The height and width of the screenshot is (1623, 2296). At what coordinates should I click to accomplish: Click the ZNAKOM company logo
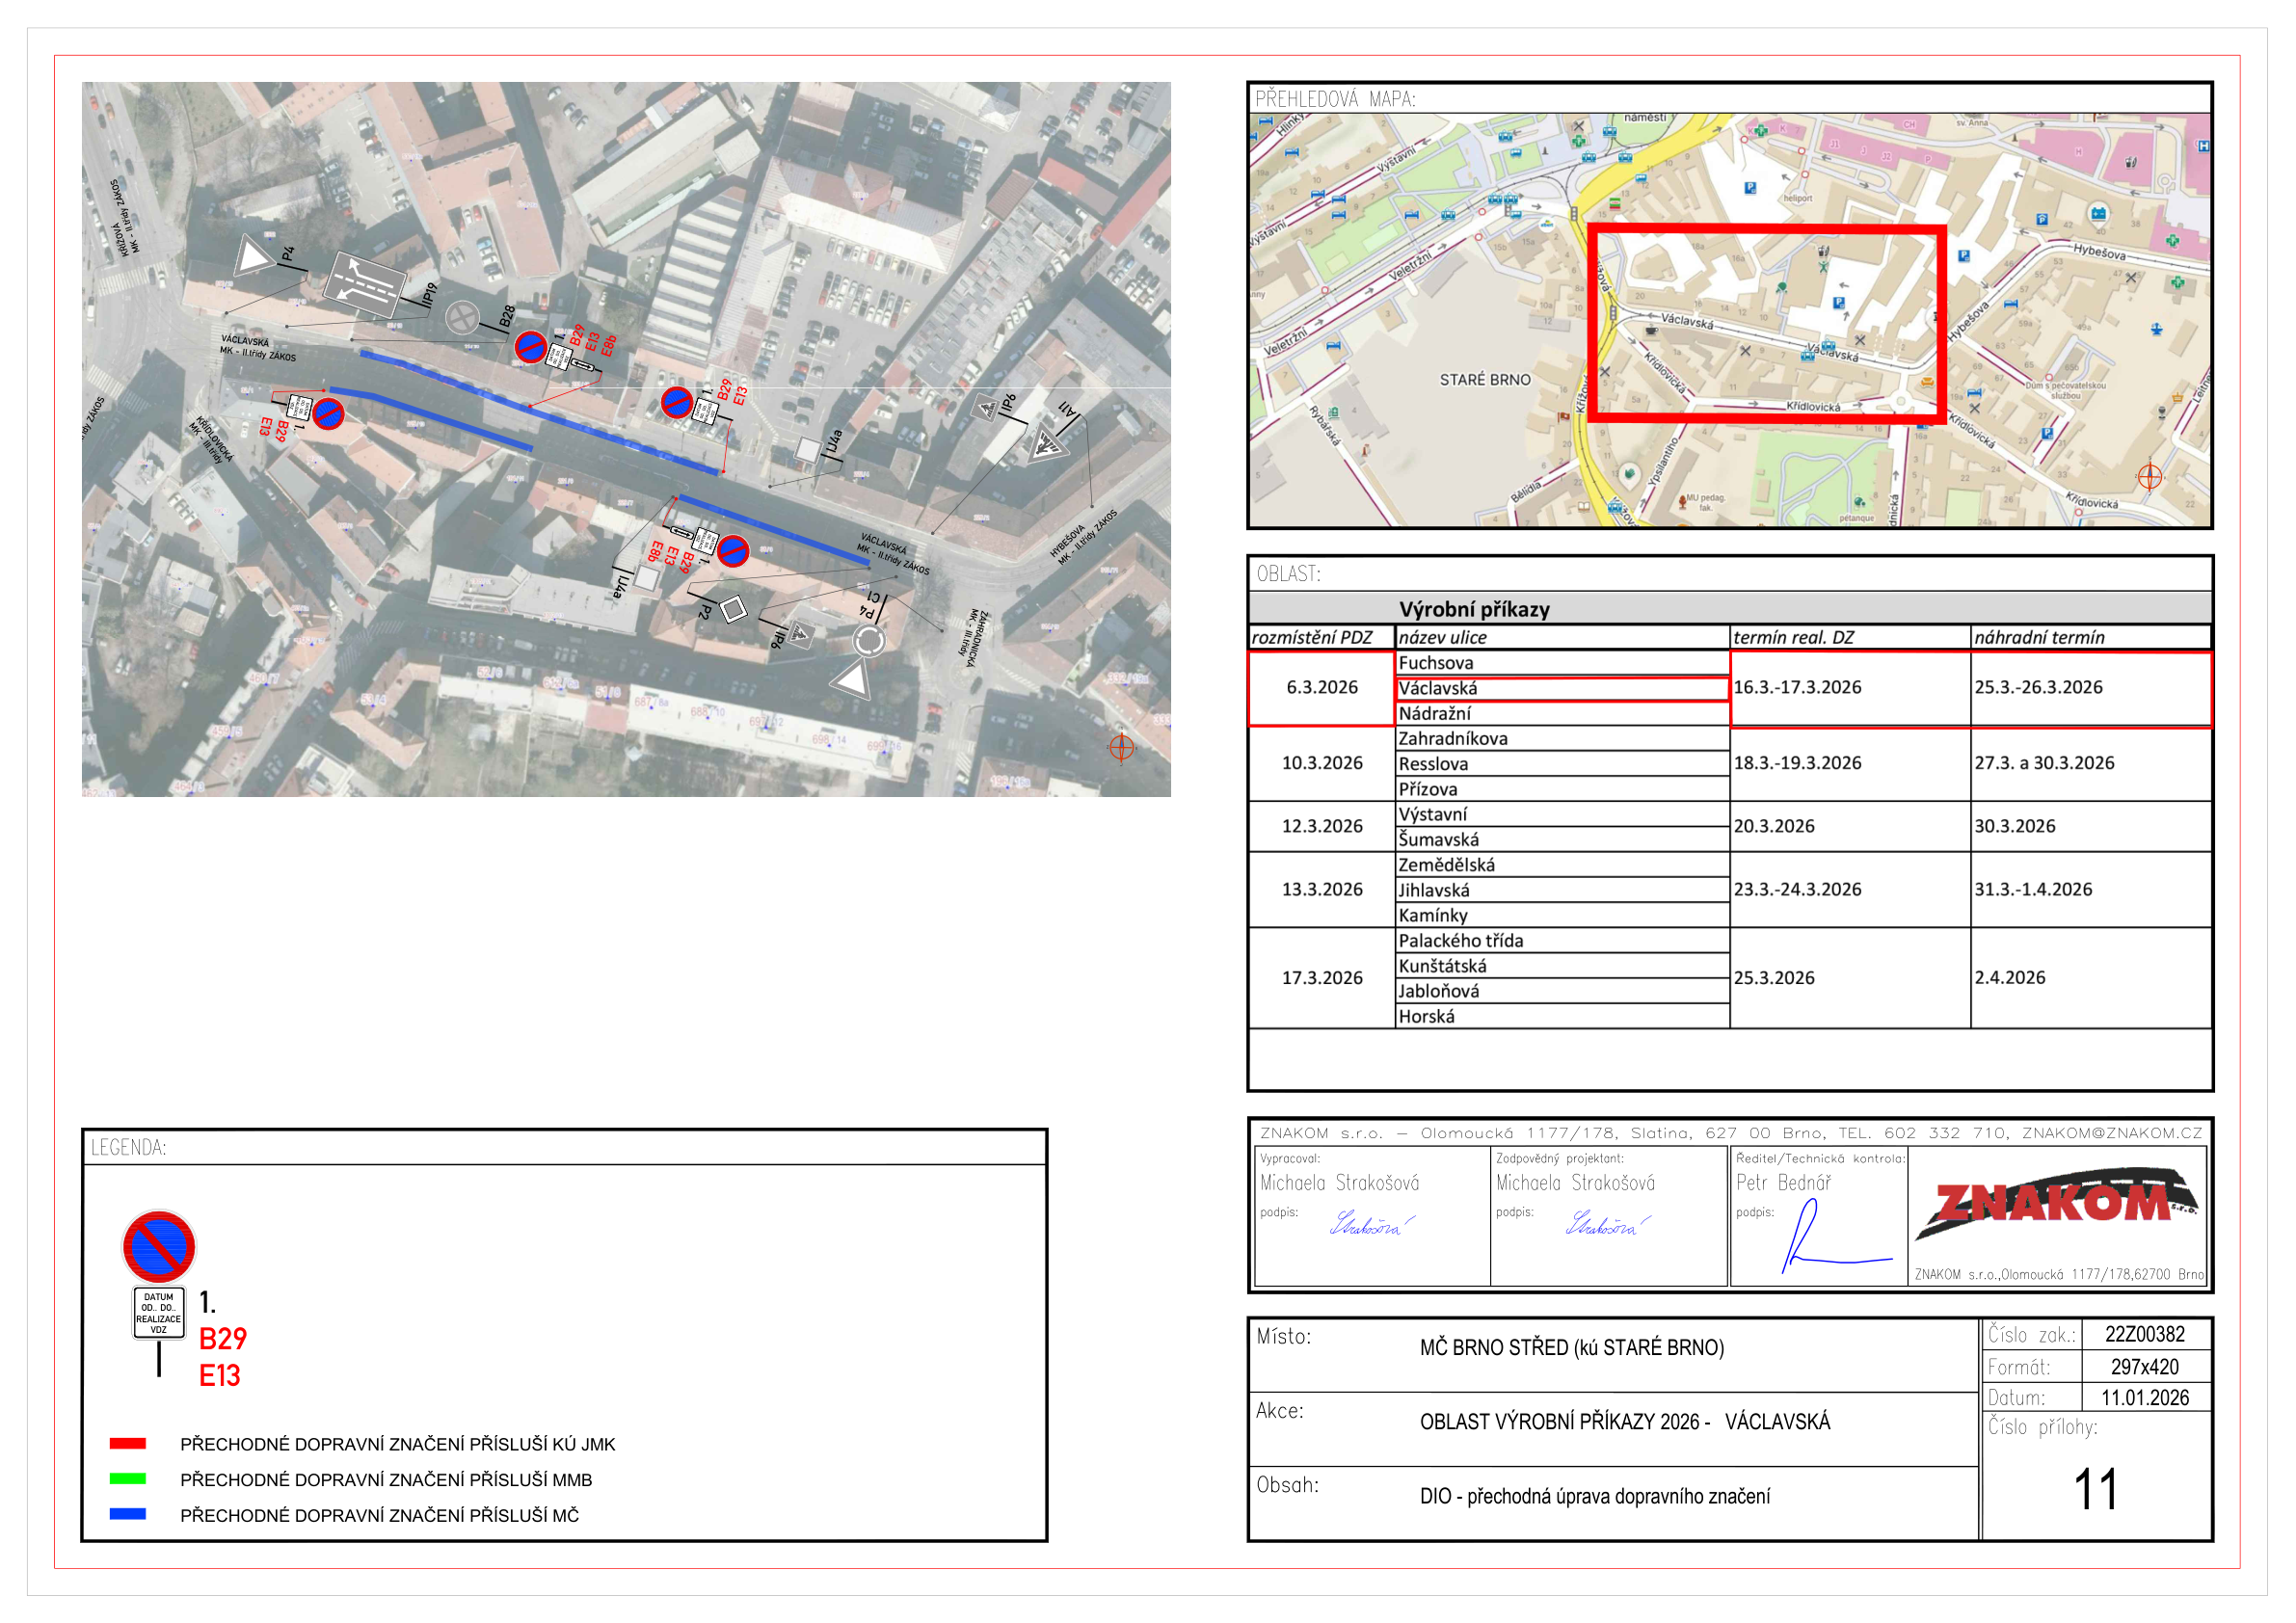[2057, 1203]
